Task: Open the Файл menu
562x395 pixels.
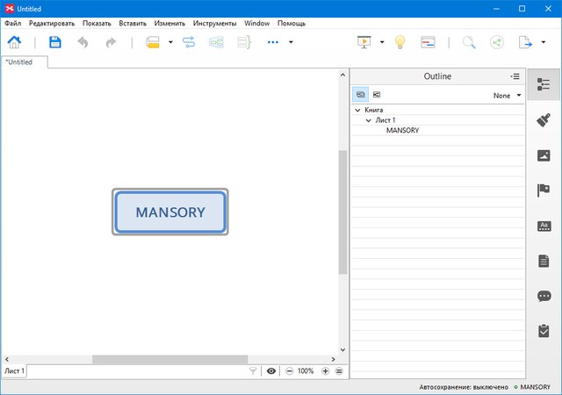Action: pyautogui.click(x=12, y=23)
